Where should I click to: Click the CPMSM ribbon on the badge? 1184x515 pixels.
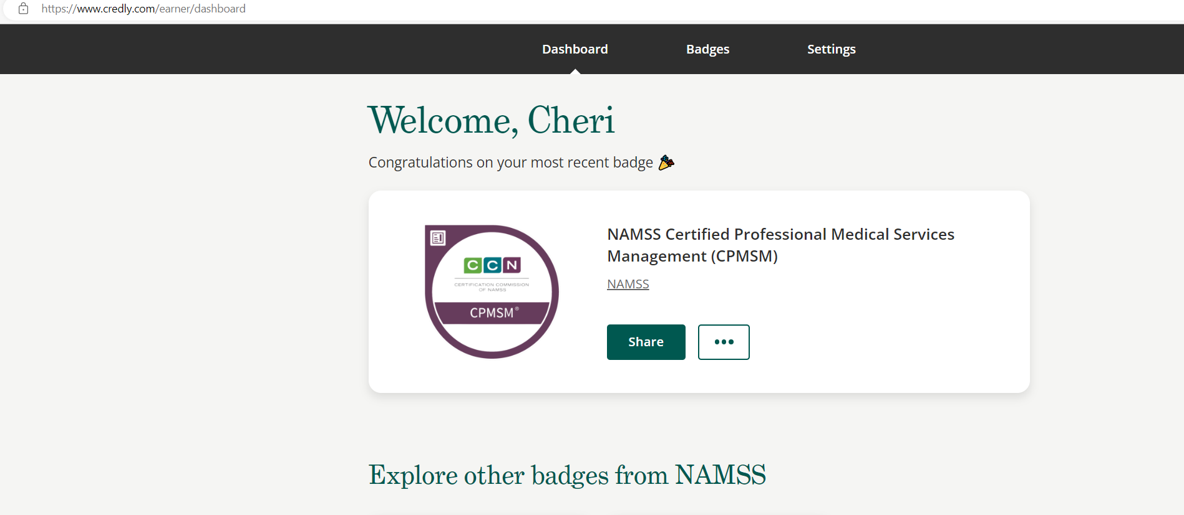pyautogui.click(x=492, y=313)
